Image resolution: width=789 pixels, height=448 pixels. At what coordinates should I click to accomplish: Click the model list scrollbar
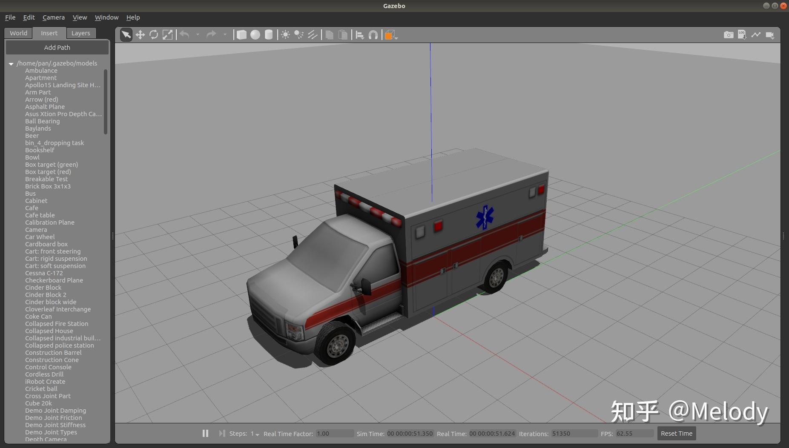(106, 102)
